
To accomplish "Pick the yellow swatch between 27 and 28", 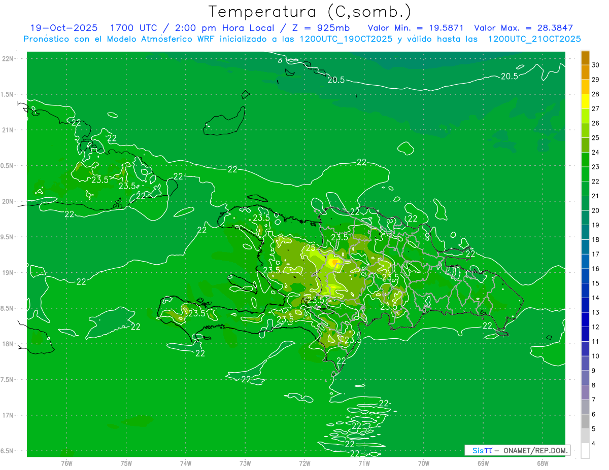I will [x=585, y=101].
